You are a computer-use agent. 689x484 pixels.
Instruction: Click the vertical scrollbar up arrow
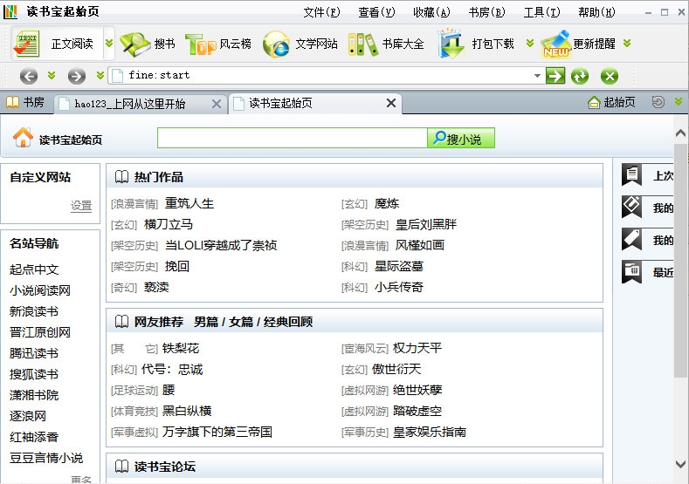click(680, 133)
